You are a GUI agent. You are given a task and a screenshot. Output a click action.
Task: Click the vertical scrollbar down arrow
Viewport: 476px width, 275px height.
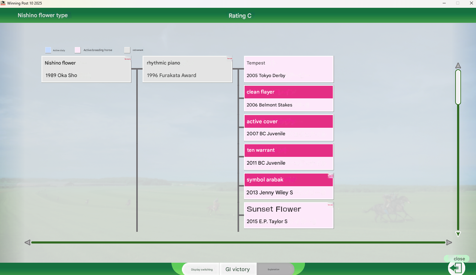click(458, 234)
